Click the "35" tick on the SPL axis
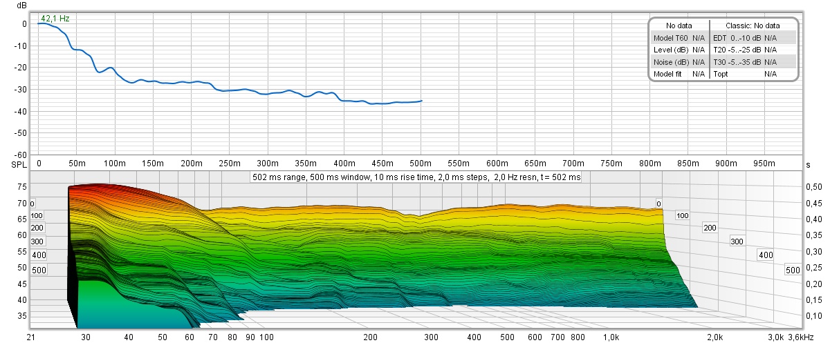The width and height of the screenshot is (830, 345). coord(21,315)
